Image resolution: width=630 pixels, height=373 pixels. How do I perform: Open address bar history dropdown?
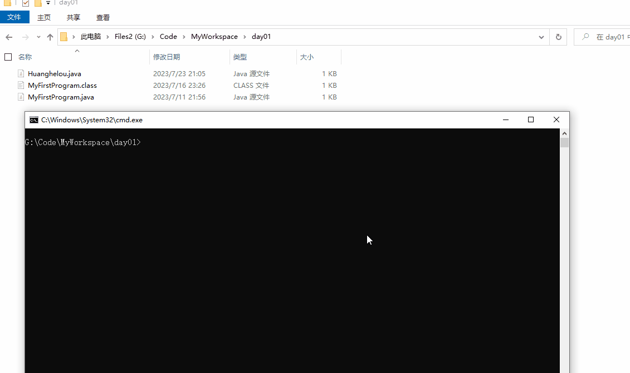coord(541,37)
